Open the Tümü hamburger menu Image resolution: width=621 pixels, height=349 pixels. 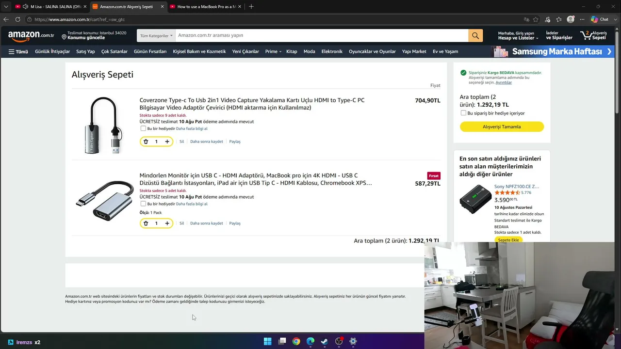(18, 51)
